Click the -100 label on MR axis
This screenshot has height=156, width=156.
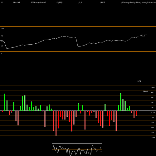tap(153, 138)
